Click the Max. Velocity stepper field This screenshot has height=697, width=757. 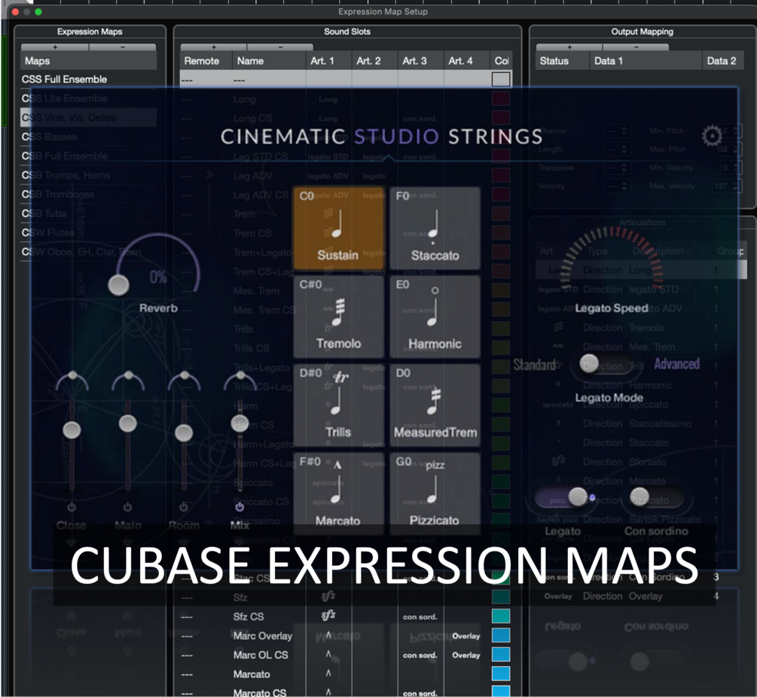(x=727, y=186)
